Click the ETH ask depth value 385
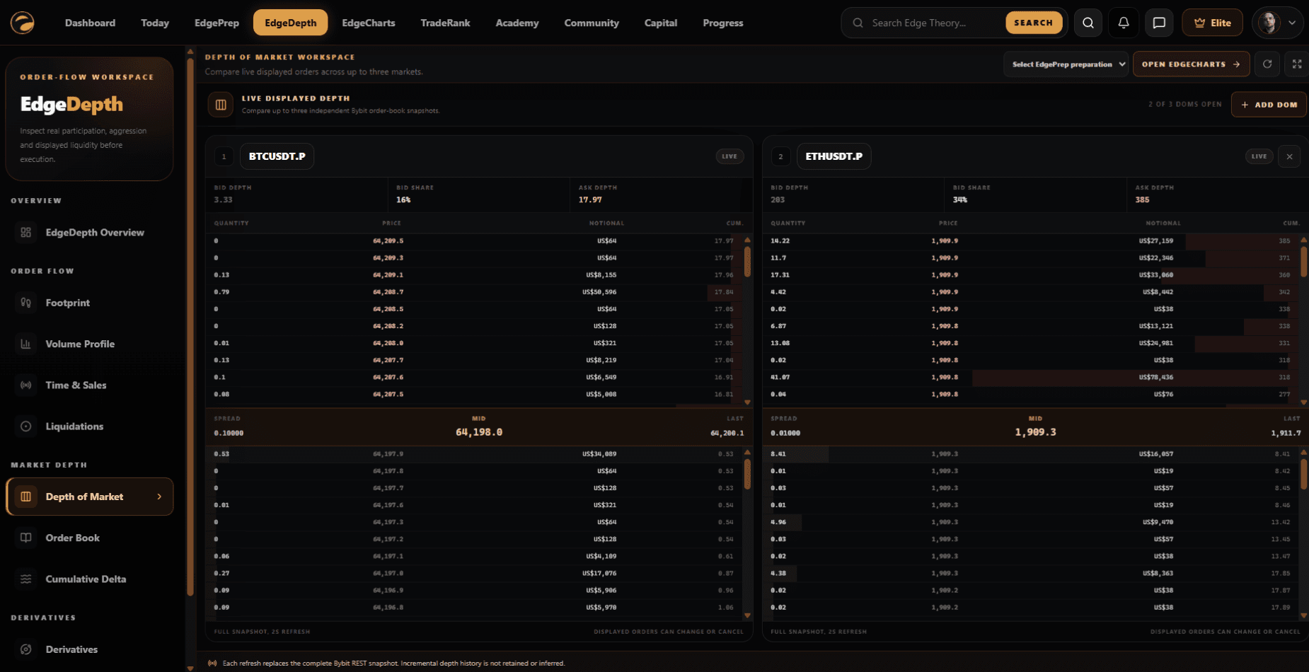This screenshot has height=672, width=1309. pos(1142,200)
